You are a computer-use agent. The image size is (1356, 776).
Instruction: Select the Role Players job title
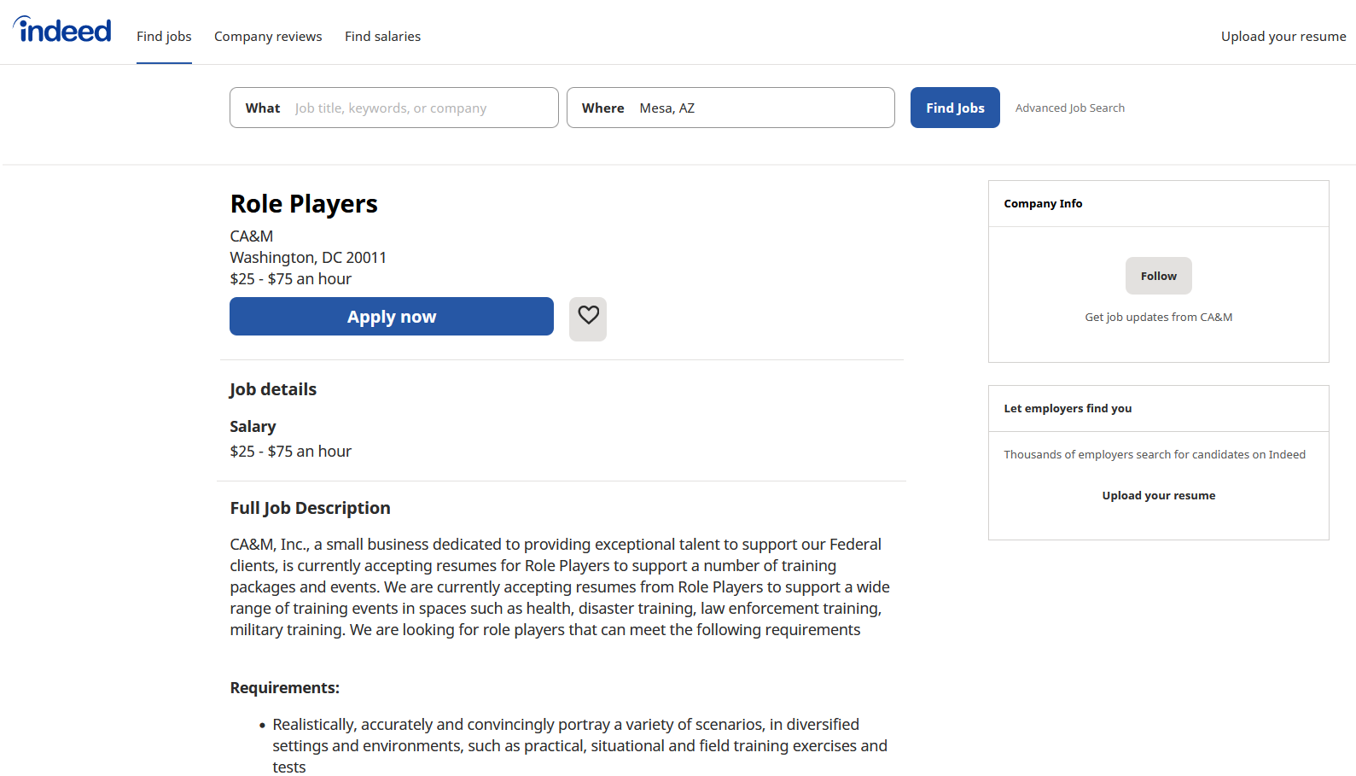(x=304, y=204)
